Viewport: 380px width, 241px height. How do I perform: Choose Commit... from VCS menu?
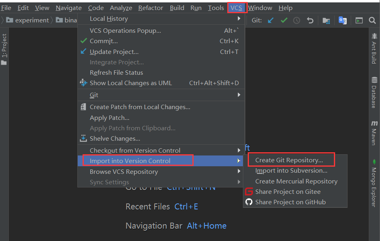point(161,41)
